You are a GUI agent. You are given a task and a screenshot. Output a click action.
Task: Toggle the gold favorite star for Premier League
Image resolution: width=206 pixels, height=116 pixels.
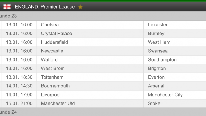pos(80,7)
